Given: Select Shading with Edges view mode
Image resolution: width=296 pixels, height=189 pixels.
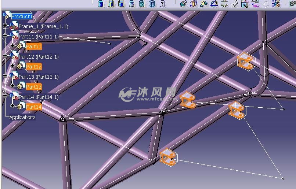Looking at the screenshot, I should coord(111,4).
